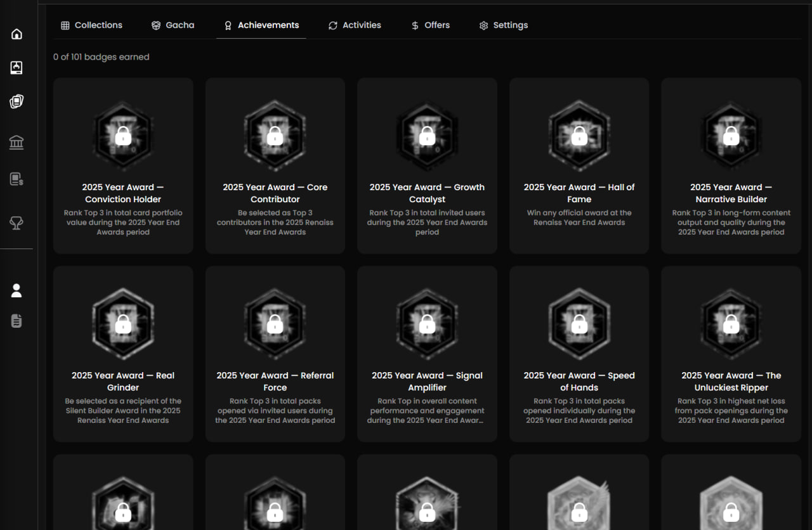
Task: Click the Speed of Hands badge title
Action: pos(579,382)
